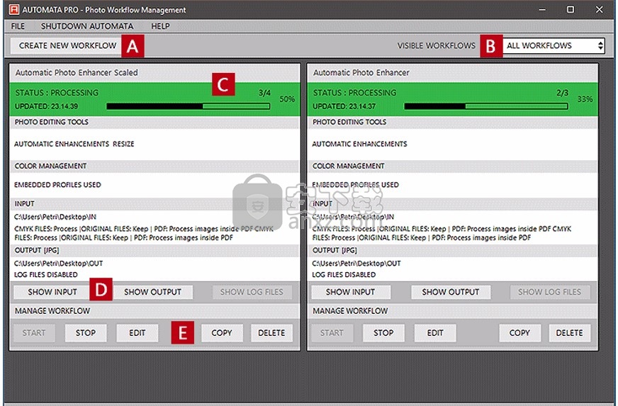Click the Automata Pro app icon in title bar
618x406 pixels.
(x=13, y=9)
